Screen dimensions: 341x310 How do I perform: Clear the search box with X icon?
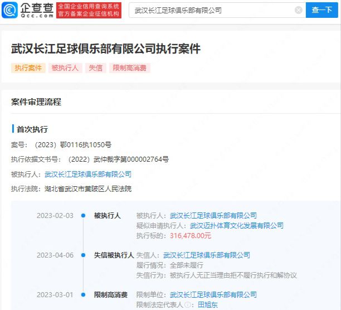[299, 10]
